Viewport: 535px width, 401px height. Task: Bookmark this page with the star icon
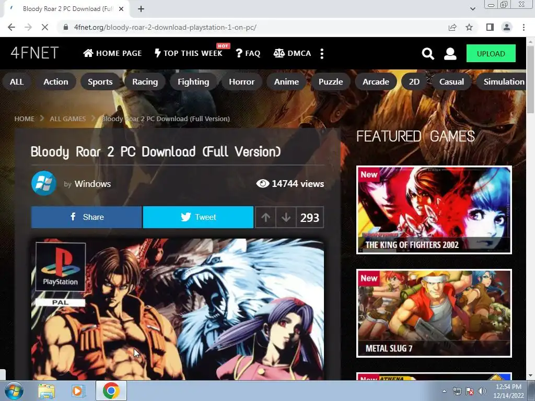click(469, 27)
